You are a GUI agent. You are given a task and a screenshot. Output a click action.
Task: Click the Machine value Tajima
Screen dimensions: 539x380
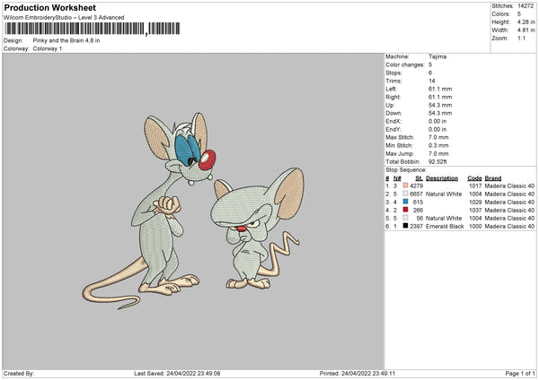pos(437,56)
